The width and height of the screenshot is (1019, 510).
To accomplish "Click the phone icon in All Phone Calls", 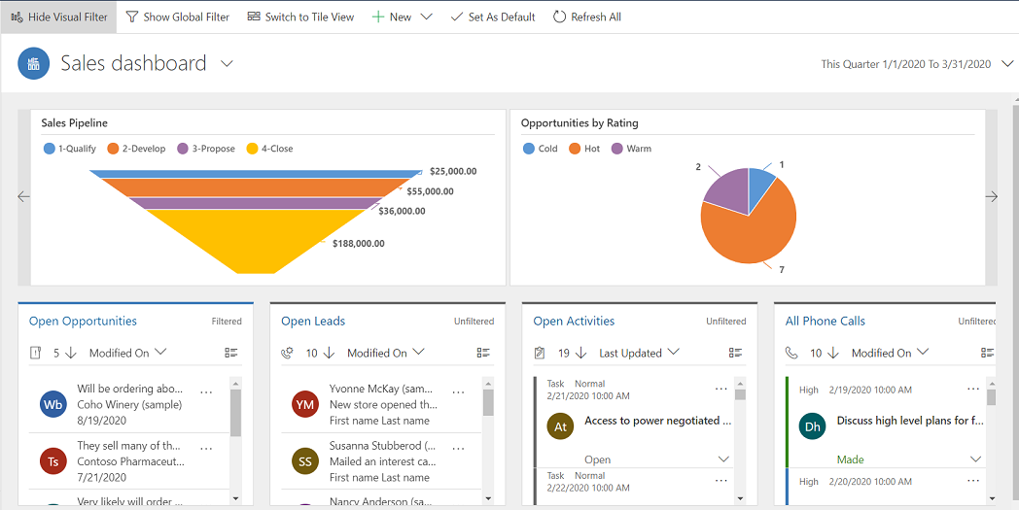I will pos(791,353).
